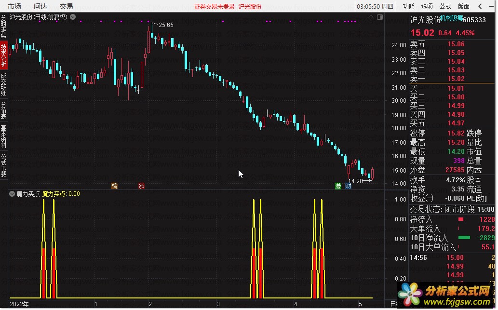
Task: Click stock code 605333
Action: [474, 20]
